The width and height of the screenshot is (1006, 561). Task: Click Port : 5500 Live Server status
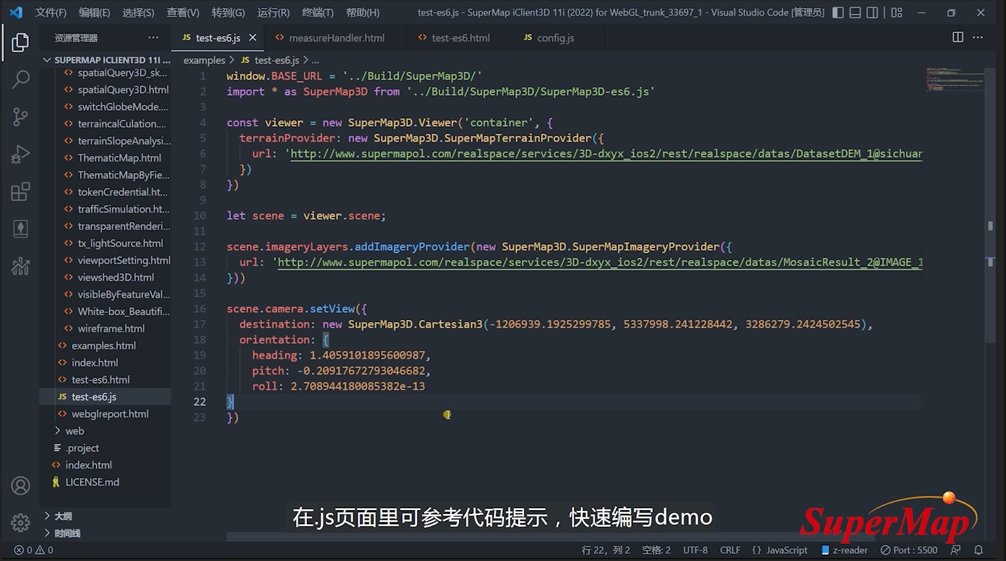pyautogui.click(x=909, y=550)
